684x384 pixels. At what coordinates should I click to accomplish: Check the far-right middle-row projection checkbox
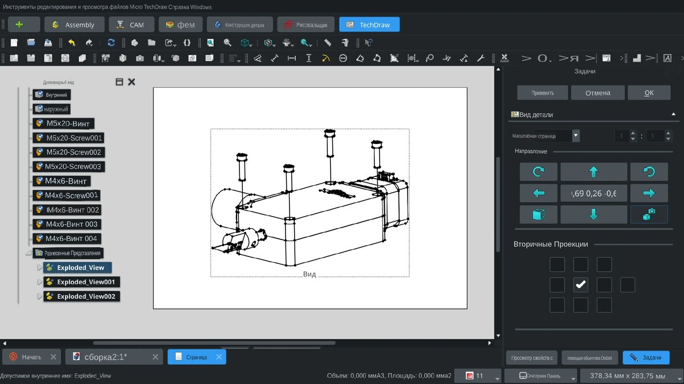point(628,285)
